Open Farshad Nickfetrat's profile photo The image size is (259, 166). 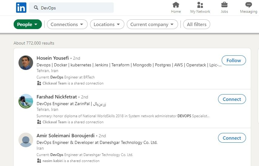[26, 101]
